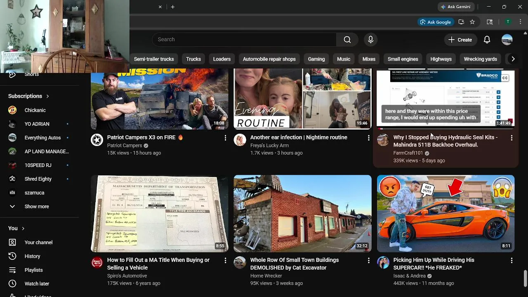
Task: Open the notifications bell
Action: (x=487, y=40)
